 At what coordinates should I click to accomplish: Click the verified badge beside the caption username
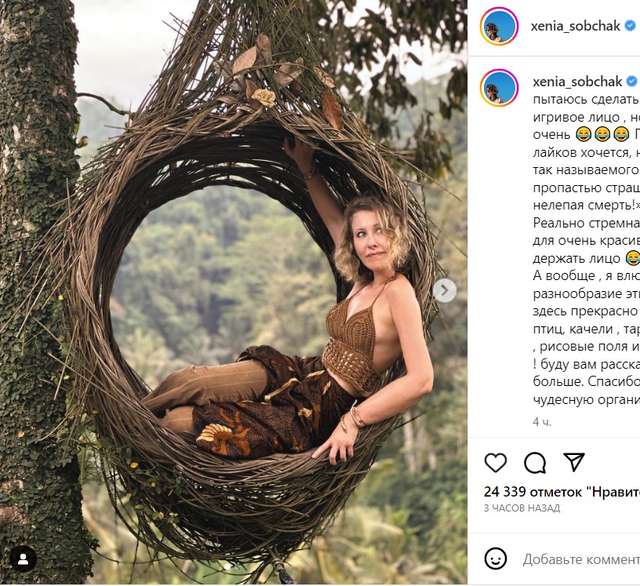[x=629, y=82]
